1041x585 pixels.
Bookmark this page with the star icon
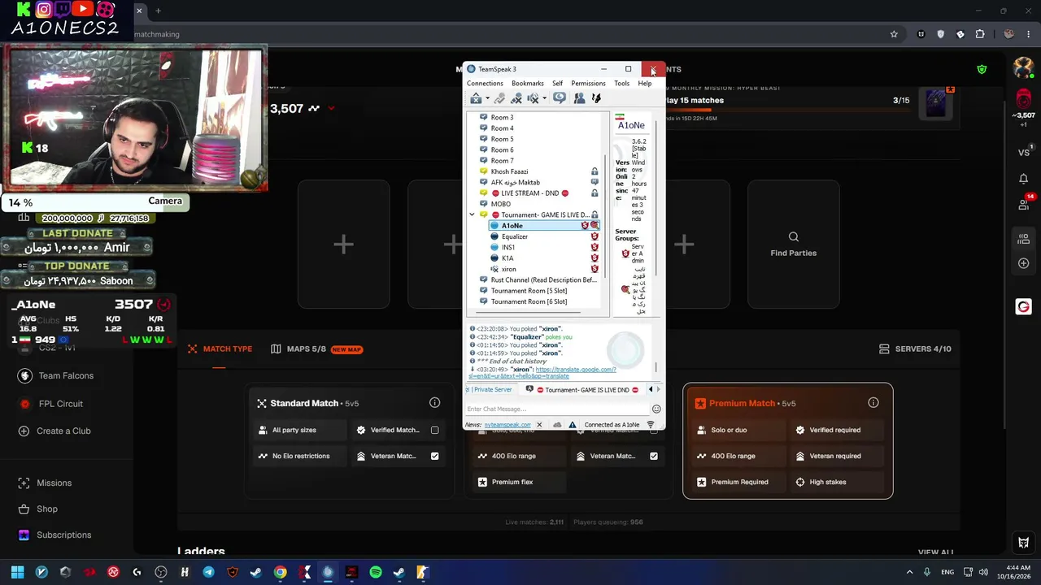point(894,34)
